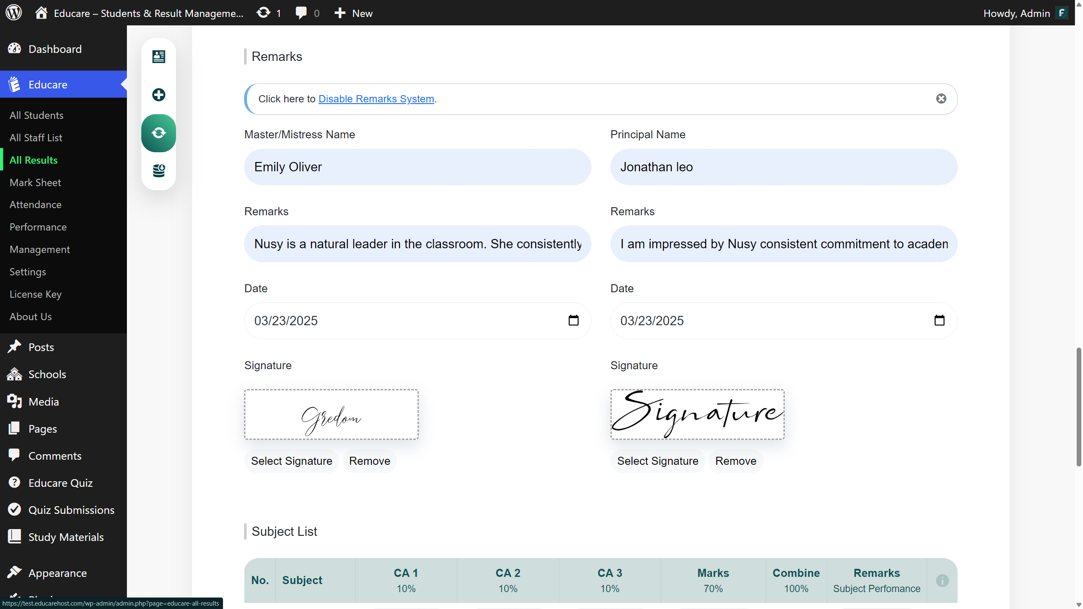Open Educare site title link
1083x609 pixels.
148,13
